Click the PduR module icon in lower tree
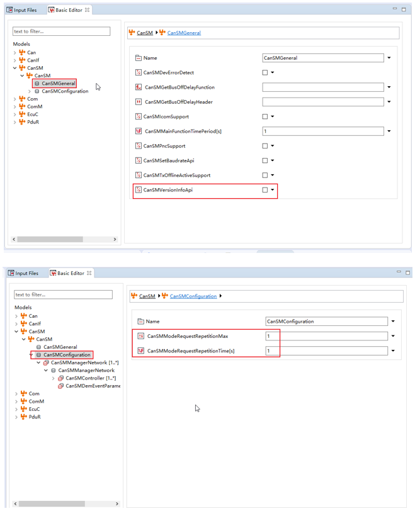 24,417
